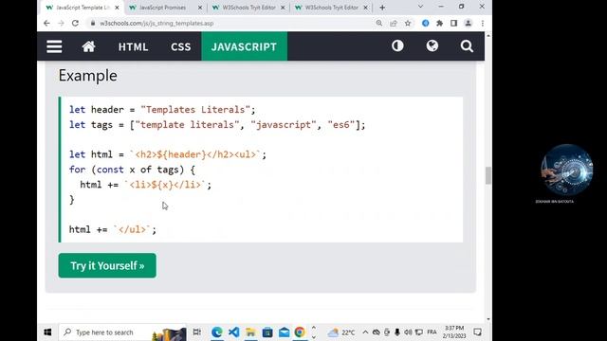Image resolution: width=607 pixels, height=341 pixels.
Task: Open Task View on taskbar
Action: click(x=197, y=332)
